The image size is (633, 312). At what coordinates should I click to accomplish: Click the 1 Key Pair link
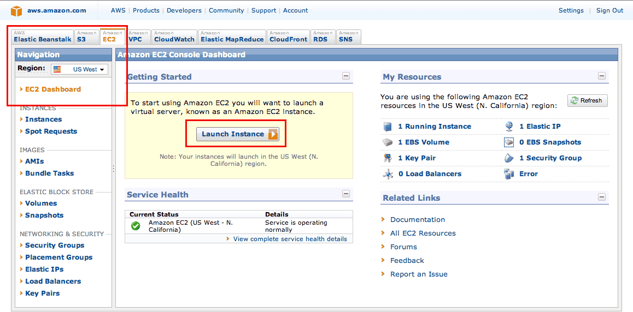(417, 158)
